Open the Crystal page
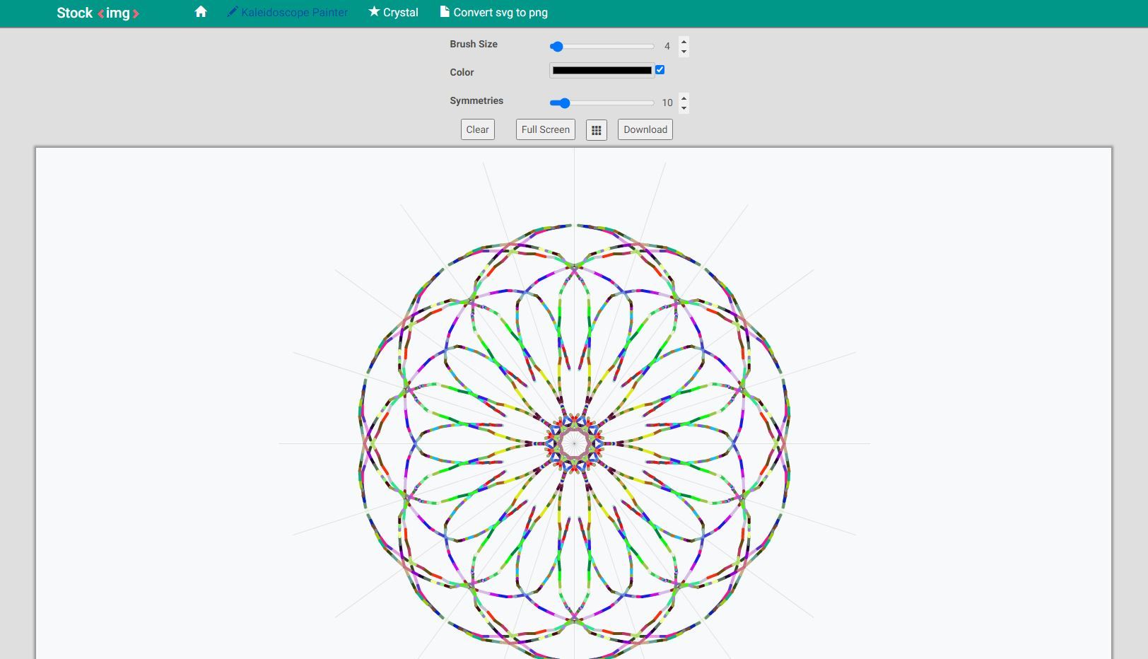 click(x=400, y=11)
